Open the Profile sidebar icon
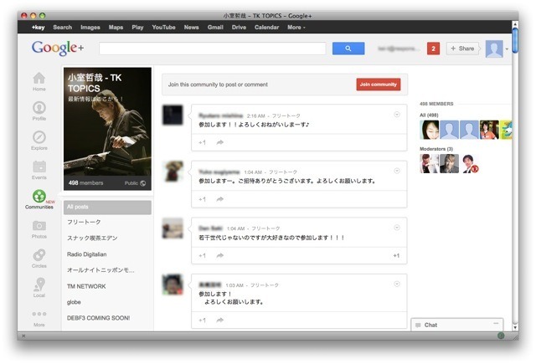The height and width of the screenshot is (364, 536). click(39, 108)
